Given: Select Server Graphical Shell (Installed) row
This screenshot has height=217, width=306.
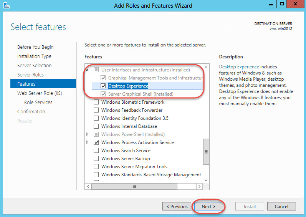Looking at the screenshot, I should pos(141,94).
